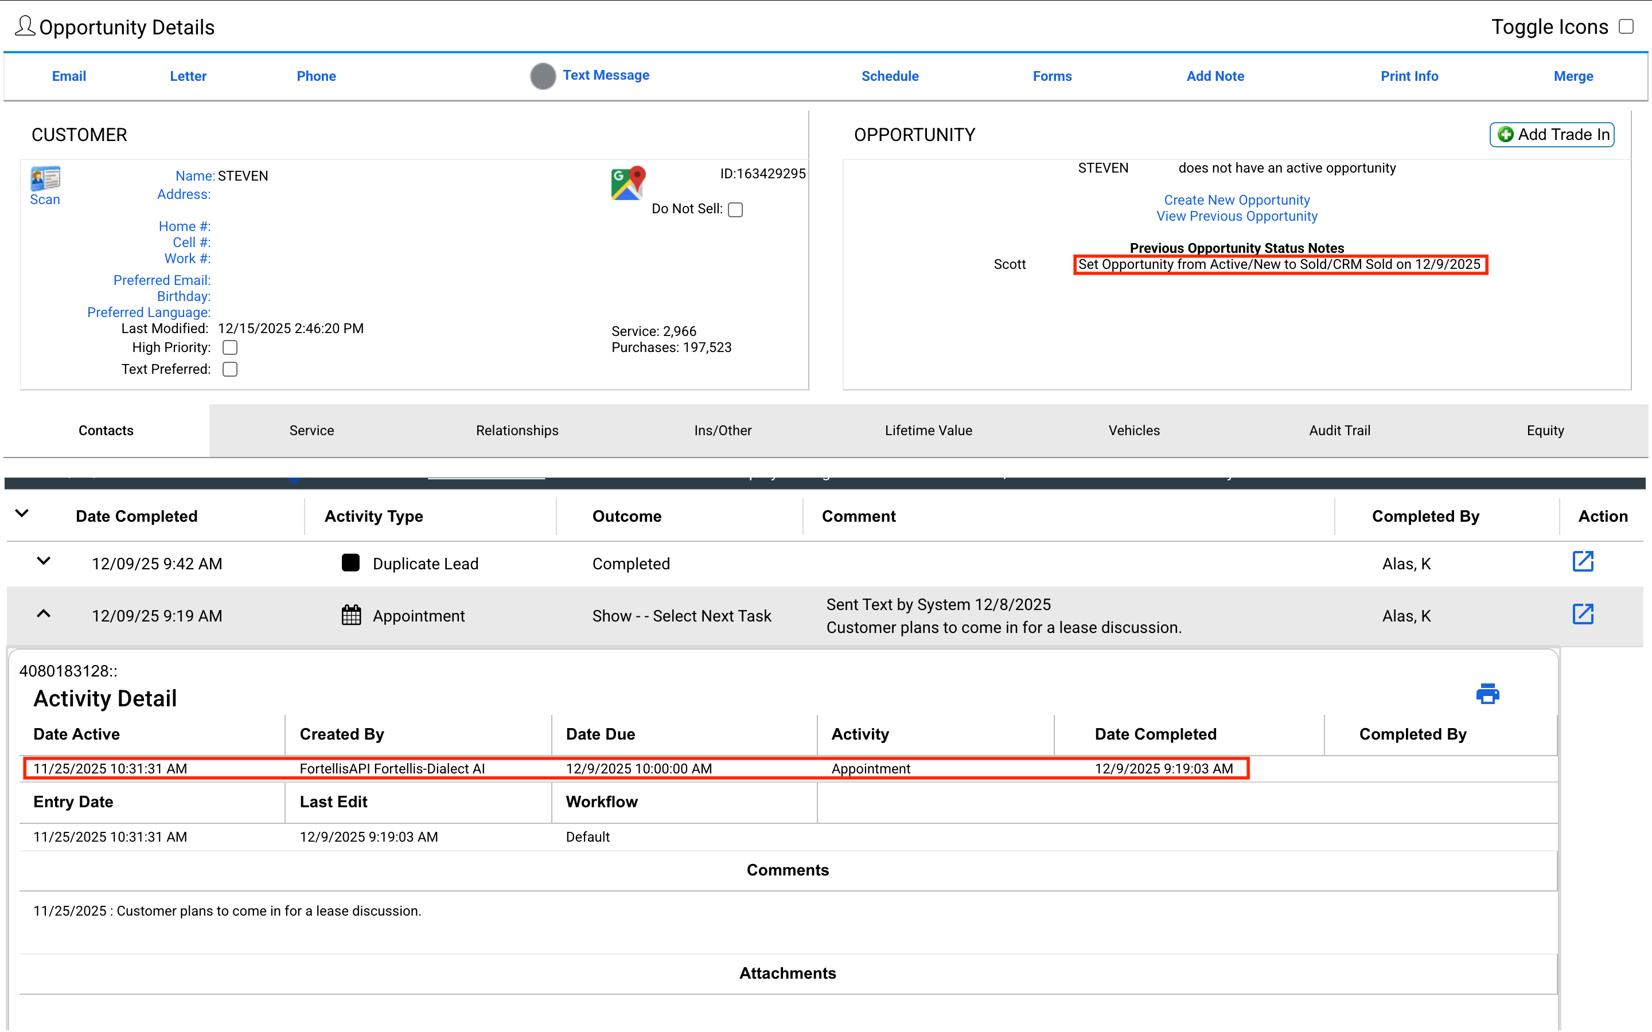Collapse the Appointment activity row
Viewport: 1652px width, 1032px height.
point(43,613)
